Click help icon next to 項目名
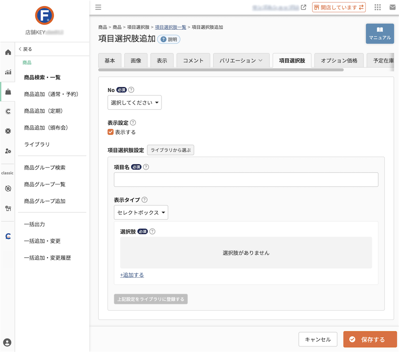This screenshot has width=399, height=352. click(x=146, y=167)
